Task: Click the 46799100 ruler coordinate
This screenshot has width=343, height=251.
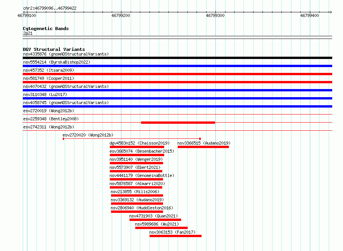Action: click(x=27, y=15)
